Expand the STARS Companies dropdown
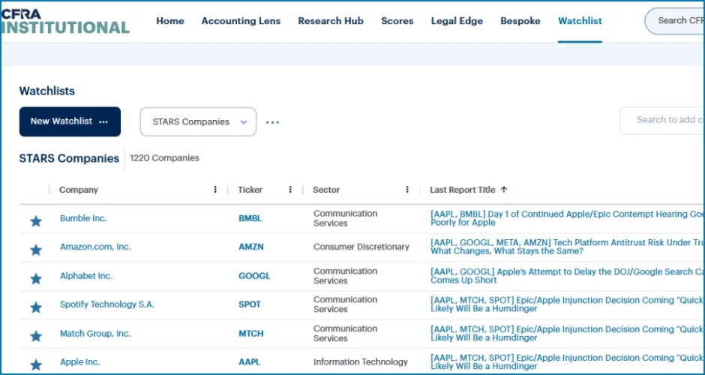 click(198, 121)
